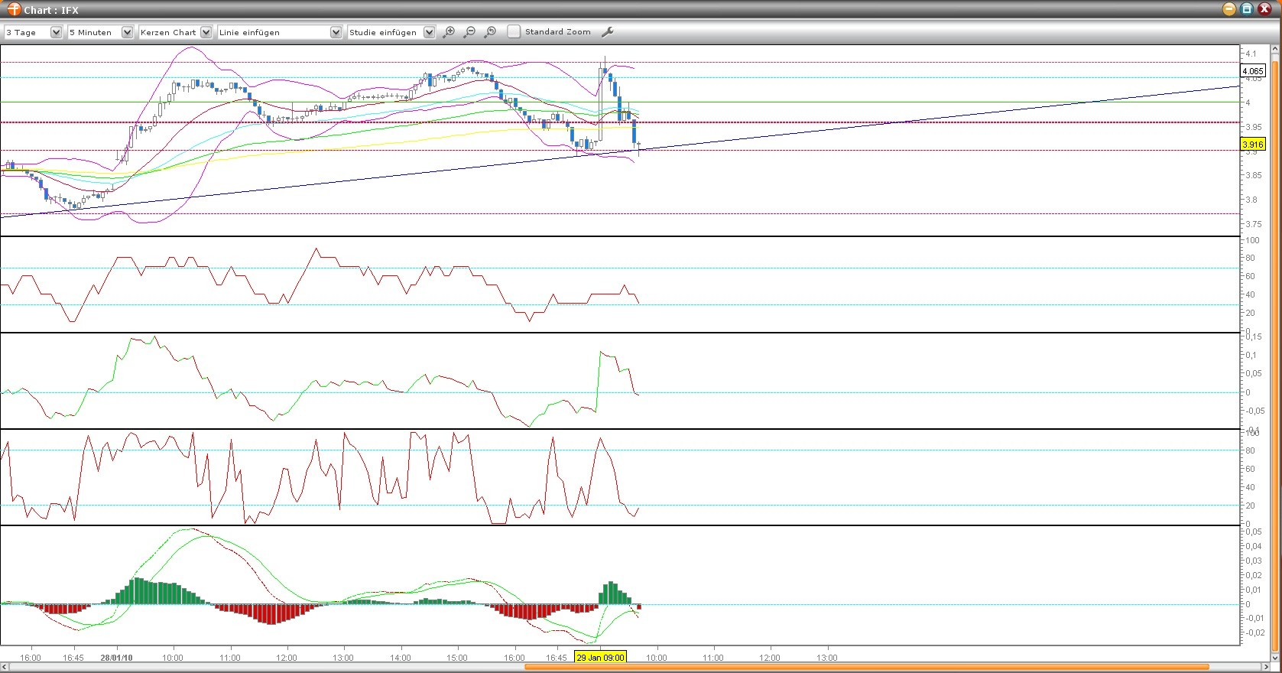Click the zoom out magnifier icon
This screenshot has height=673, width=1282.
coord(469,32)
